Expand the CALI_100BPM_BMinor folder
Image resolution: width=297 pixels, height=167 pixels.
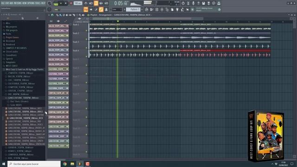[19, 80]
